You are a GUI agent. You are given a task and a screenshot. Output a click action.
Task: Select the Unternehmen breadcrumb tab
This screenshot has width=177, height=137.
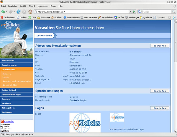[45, 36]
